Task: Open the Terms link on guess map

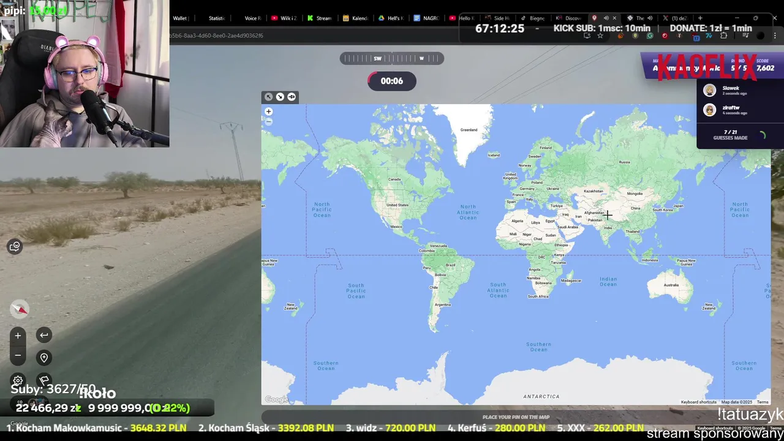Action: (763, 402)
